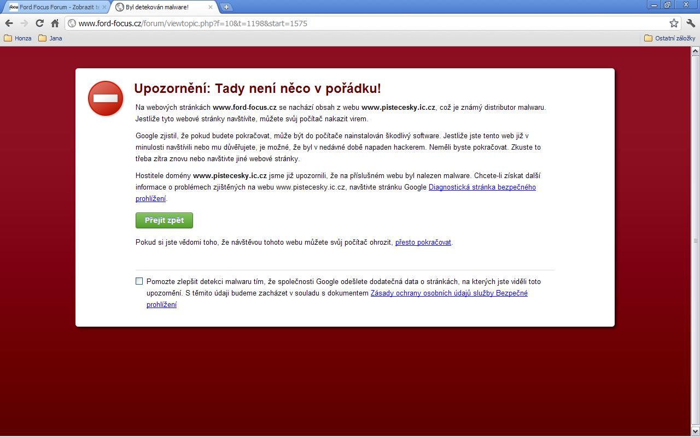Screen dimensions: 700x437
Task: Select the 'Byl detekován malware!' tab
Action: pos(159,7)
